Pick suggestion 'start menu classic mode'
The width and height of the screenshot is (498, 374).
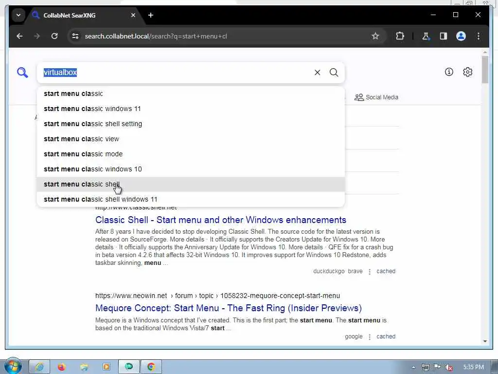click(x=191, y=154)
